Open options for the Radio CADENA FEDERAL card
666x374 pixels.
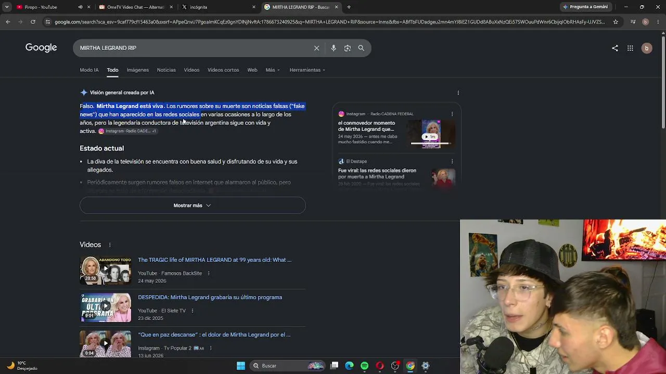coord(452,114)
